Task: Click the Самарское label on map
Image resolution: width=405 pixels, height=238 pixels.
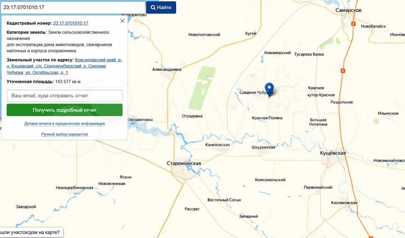Action: [348, 10]
